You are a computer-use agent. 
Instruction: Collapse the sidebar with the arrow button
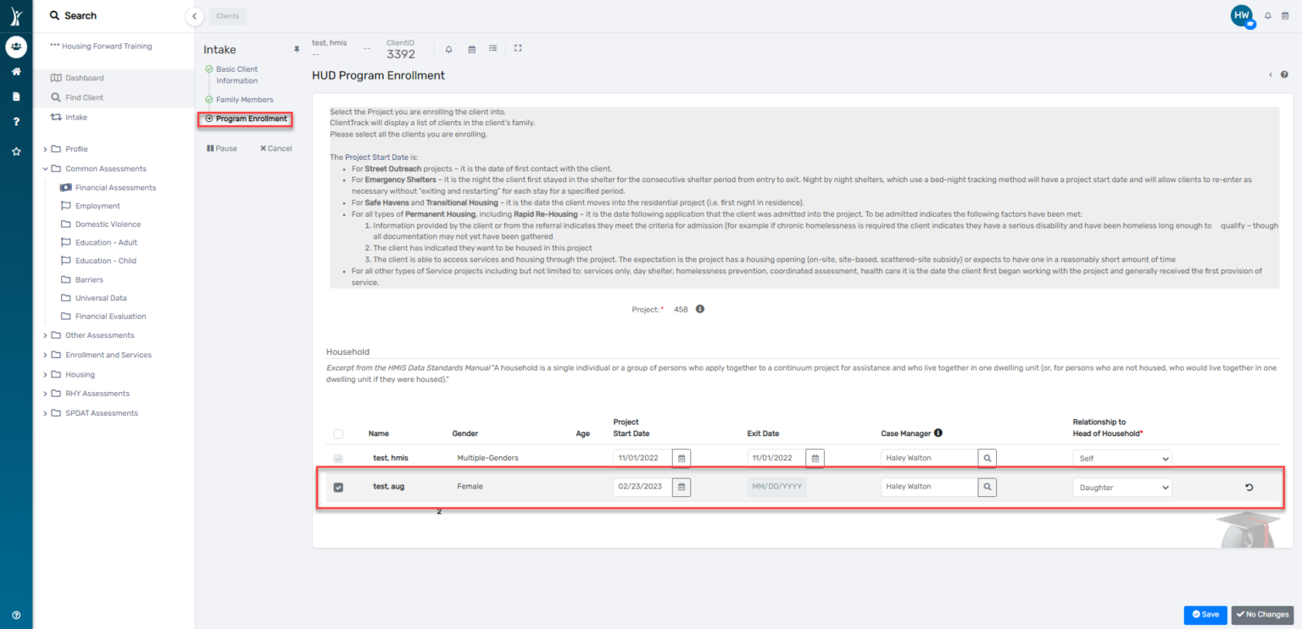(x=194, y=16)
